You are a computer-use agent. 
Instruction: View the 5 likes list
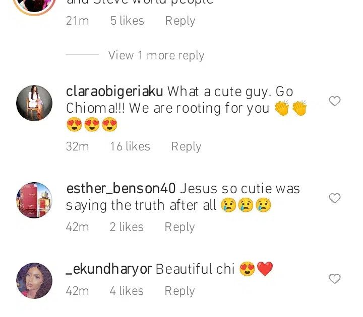(x=127, y=21)
